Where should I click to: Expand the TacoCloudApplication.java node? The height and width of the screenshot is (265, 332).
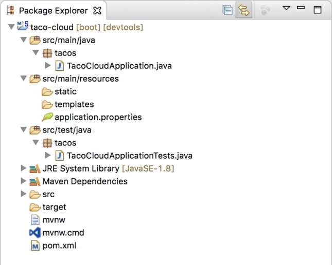click(x=48, y=66)
